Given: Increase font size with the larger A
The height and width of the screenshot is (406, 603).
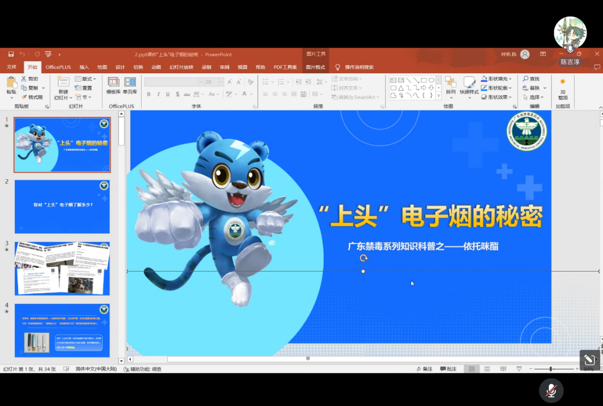Looking at the screenshot, I should point(230,82).
